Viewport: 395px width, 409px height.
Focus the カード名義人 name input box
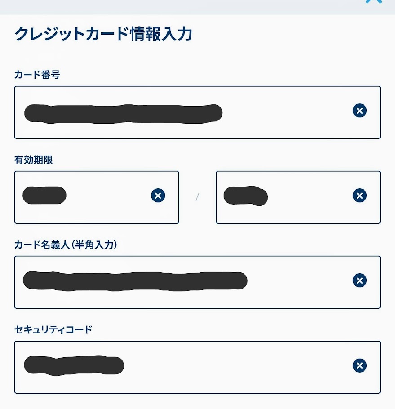(x=197, y=282)
